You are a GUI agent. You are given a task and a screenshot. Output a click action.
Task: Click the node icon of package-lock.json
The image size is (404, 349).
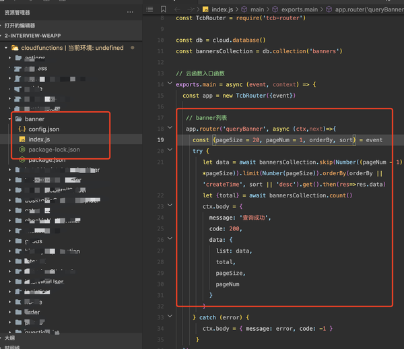[22, 150]
